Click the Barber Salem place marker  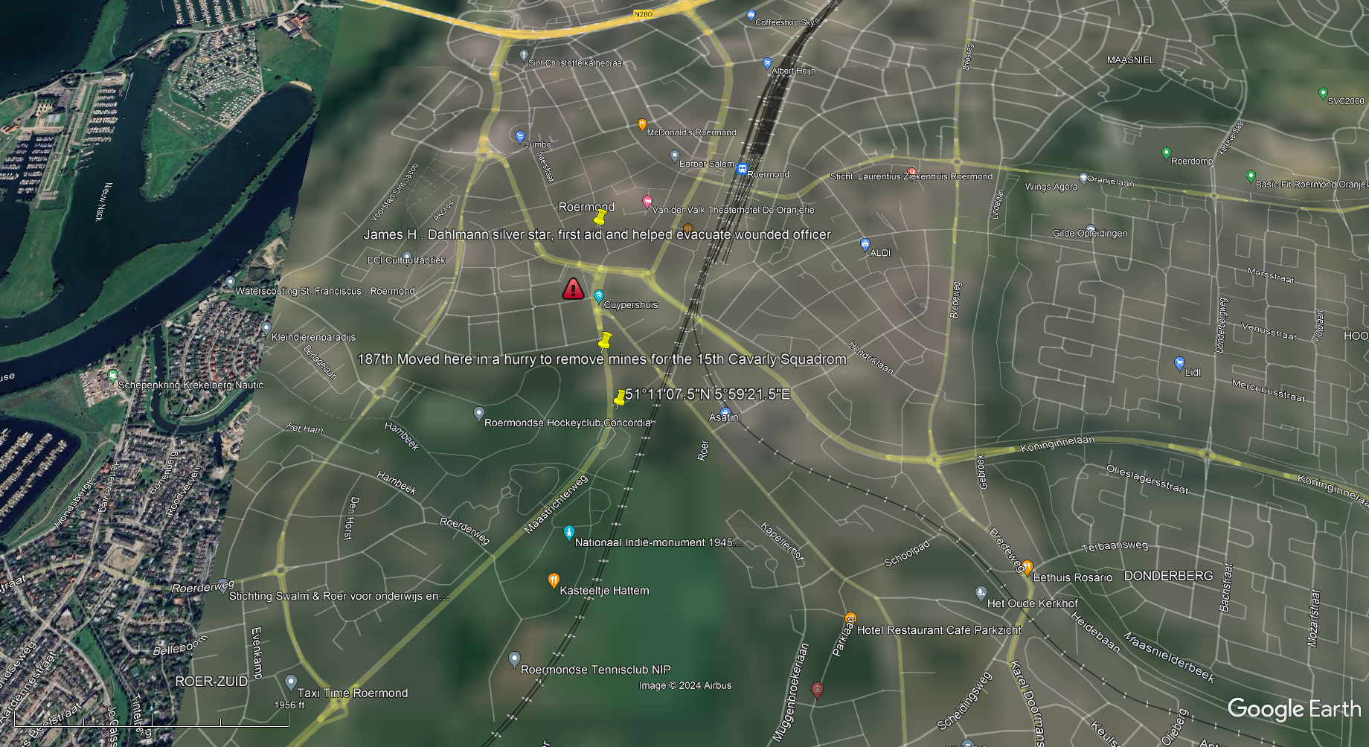[x=674, y=156]
